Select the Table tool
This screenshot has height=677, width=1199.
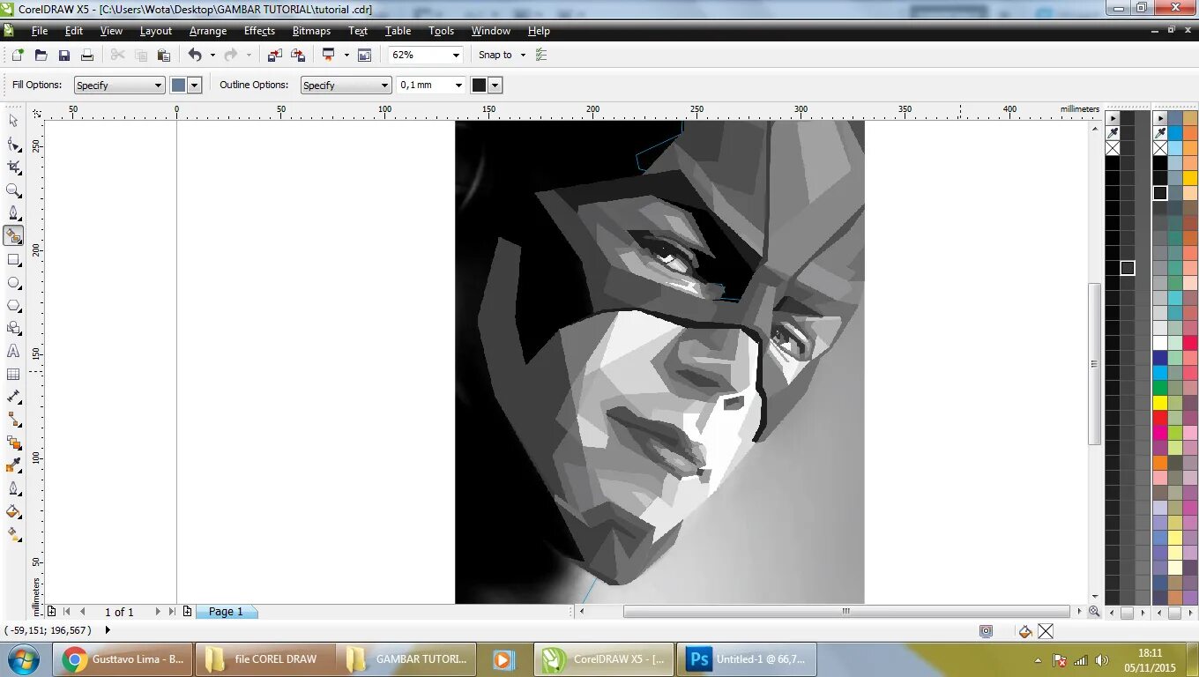pos(13,374)
